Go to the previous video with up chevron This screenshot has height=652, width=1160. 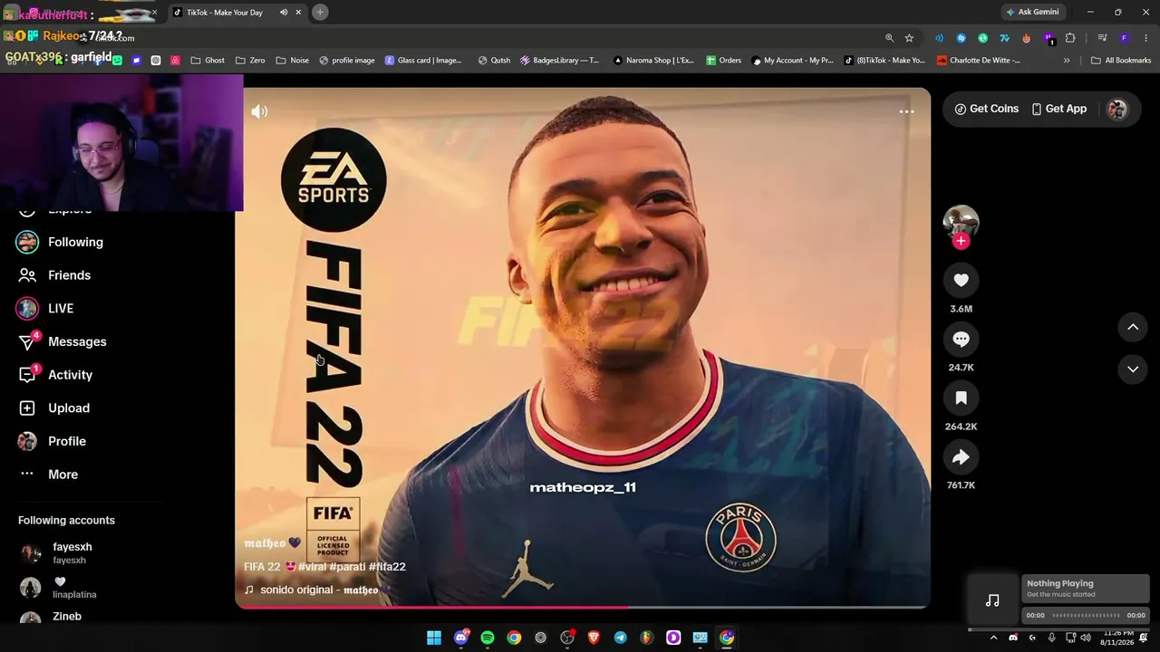[1133, 327]
